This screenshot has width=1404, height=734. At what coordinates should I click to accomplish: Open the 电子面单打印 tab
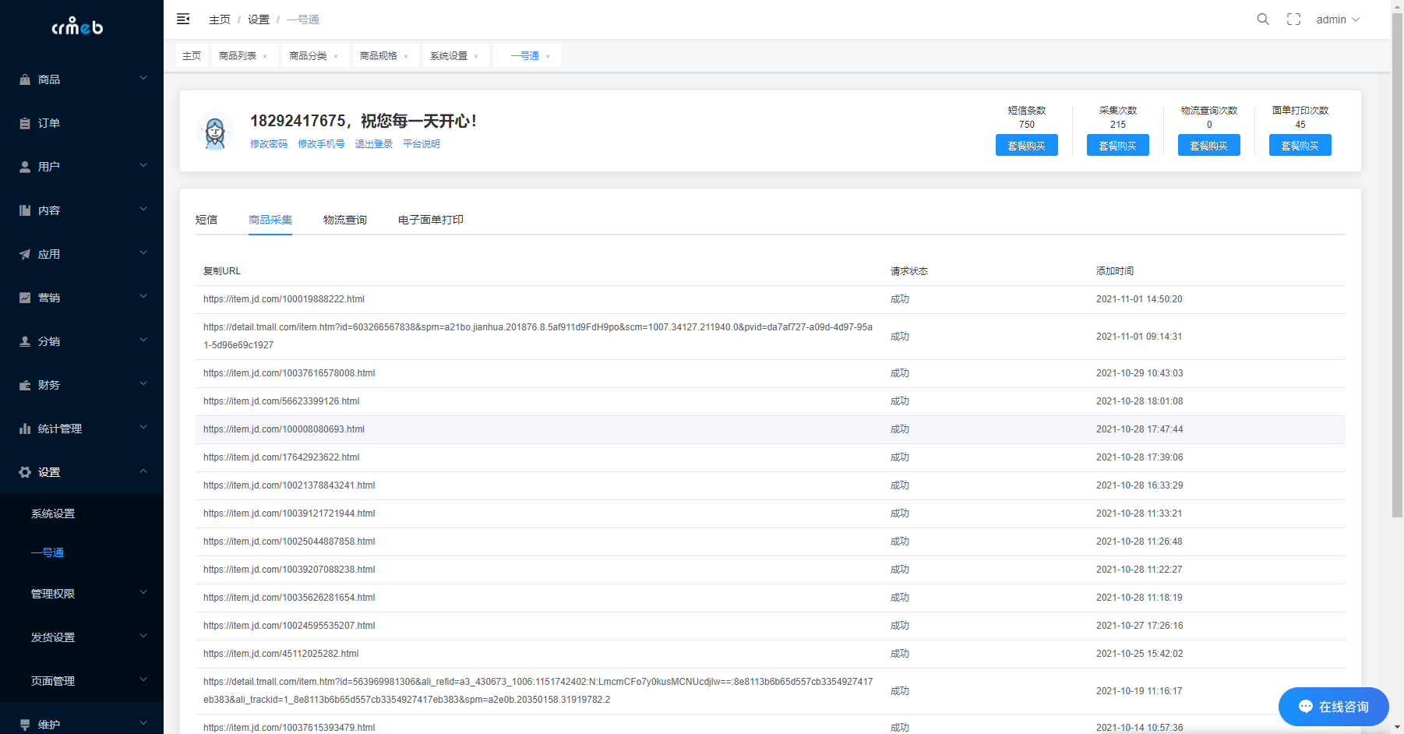(x=431, y=220)
